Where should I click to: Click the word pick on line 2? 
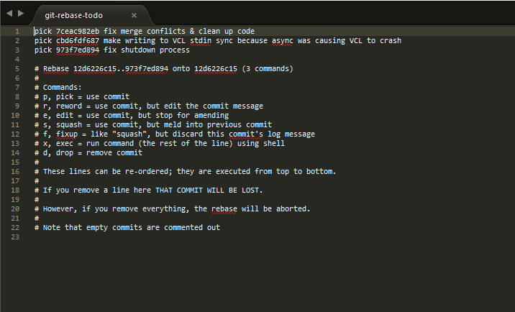pos(43,41)
